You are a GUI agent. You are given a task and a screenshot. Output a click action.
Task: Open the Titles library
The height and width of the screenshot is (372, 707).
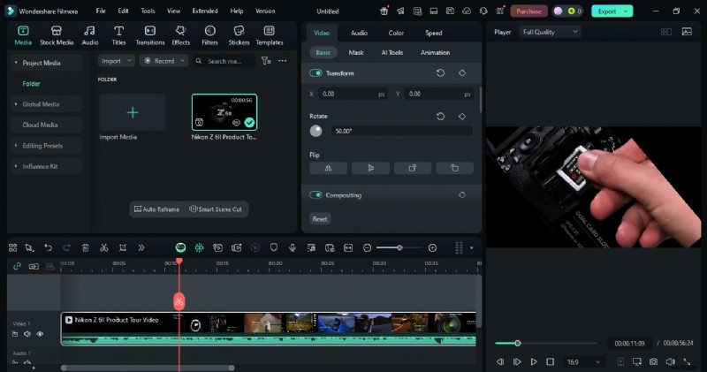(118, 35)
